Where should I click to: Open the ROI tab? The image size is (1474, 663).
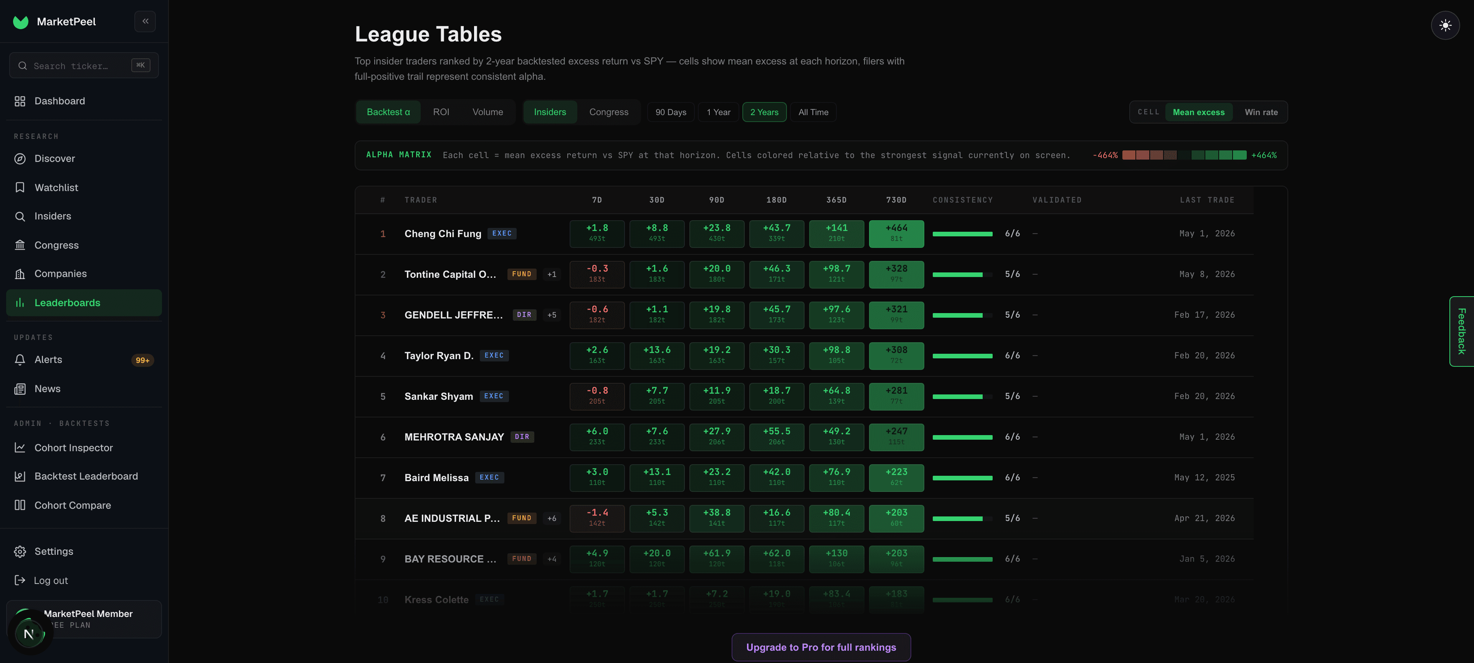441,112
